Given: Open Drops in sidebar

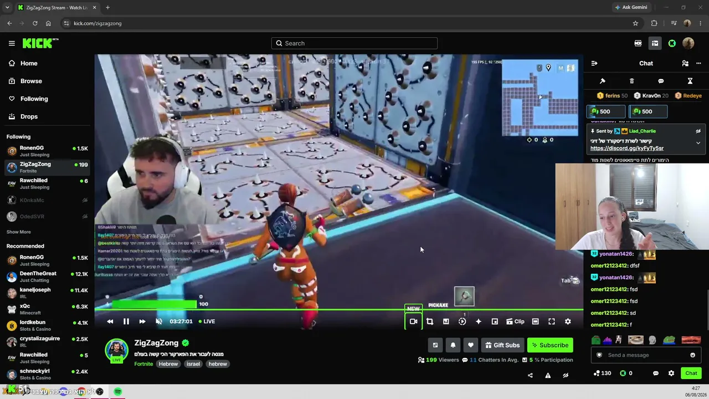Looking at the screenshot, I should (47, 116).
